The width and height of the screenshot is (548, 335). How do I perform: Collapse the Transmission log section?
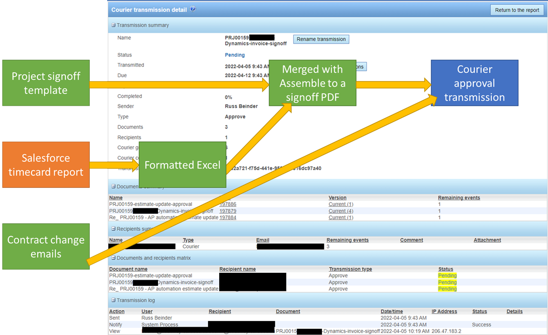click(x=113, y=300)
